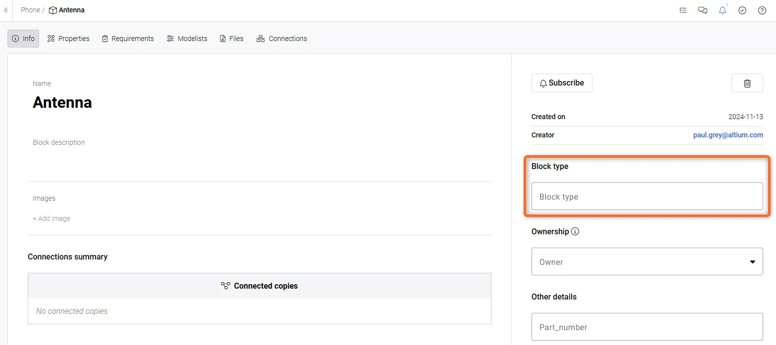Collapse the left sidebar arrow
The image size is (776, 345).
click(x=5, y=10)
